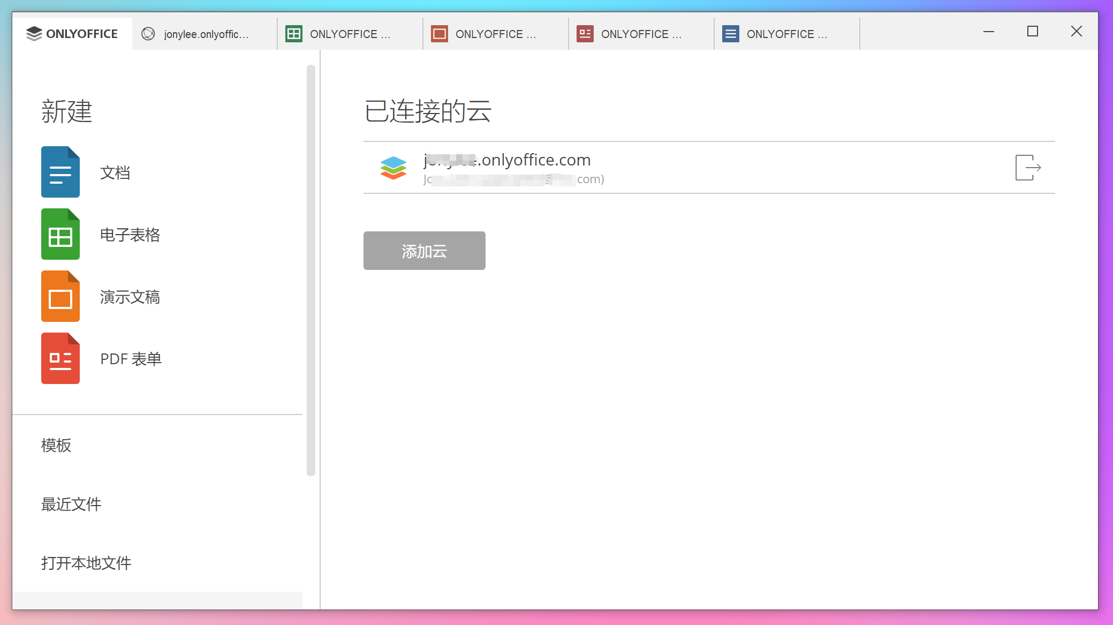Click the spreadsheet icon on the second ONLYOFFICE tab
Screen dimensions: 1113x625
[293, 33]
